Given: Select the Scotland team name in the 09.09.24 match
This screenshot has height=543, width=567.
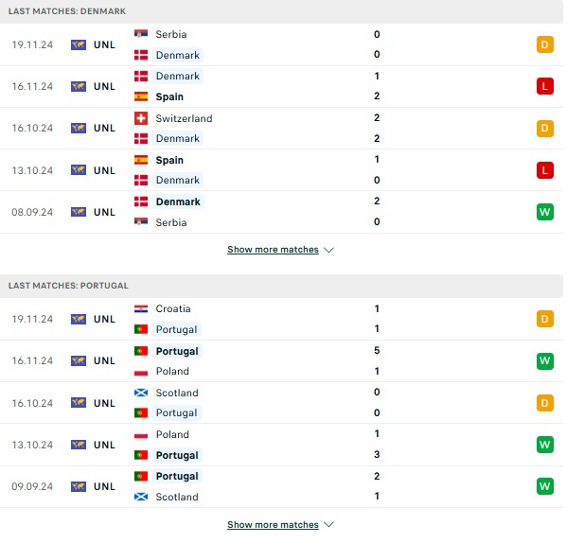Looking at the screenshot, I should [177, 497].
